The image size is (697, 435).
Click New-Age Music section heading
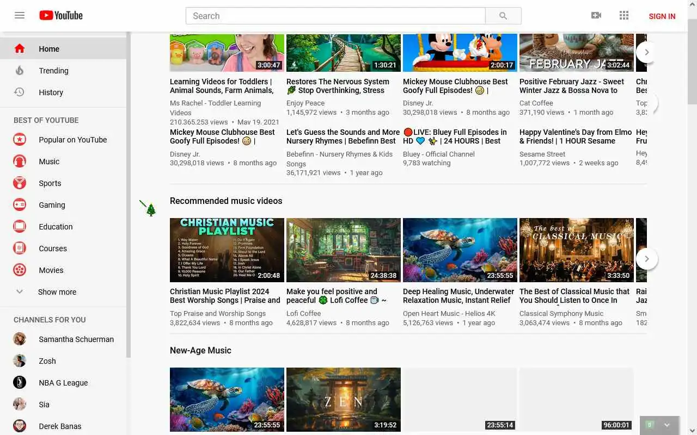point(200,350)
